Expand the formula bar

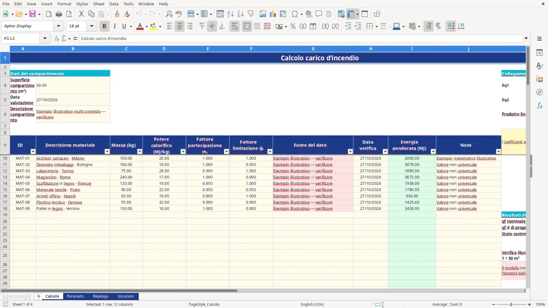pos(526,38)
